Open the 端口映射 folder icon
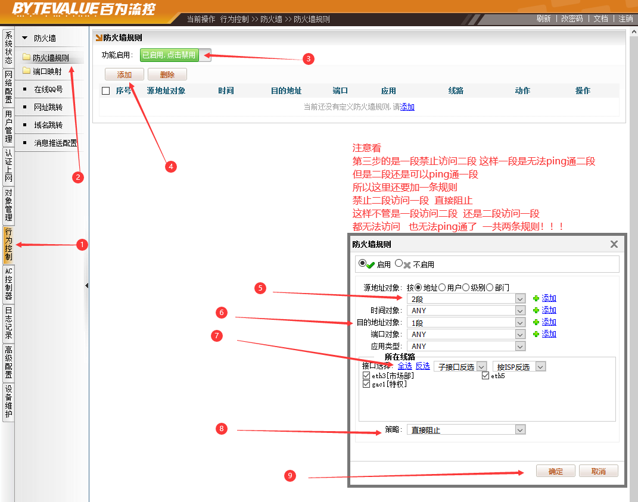638x502 pixels. tap(26, 71)
